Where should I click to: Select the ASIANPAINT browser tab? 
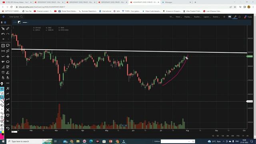pyautogui.click(x=145, y=2)
